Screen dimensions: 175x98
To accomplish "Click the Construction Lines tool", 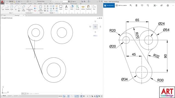I will point(29,8).
